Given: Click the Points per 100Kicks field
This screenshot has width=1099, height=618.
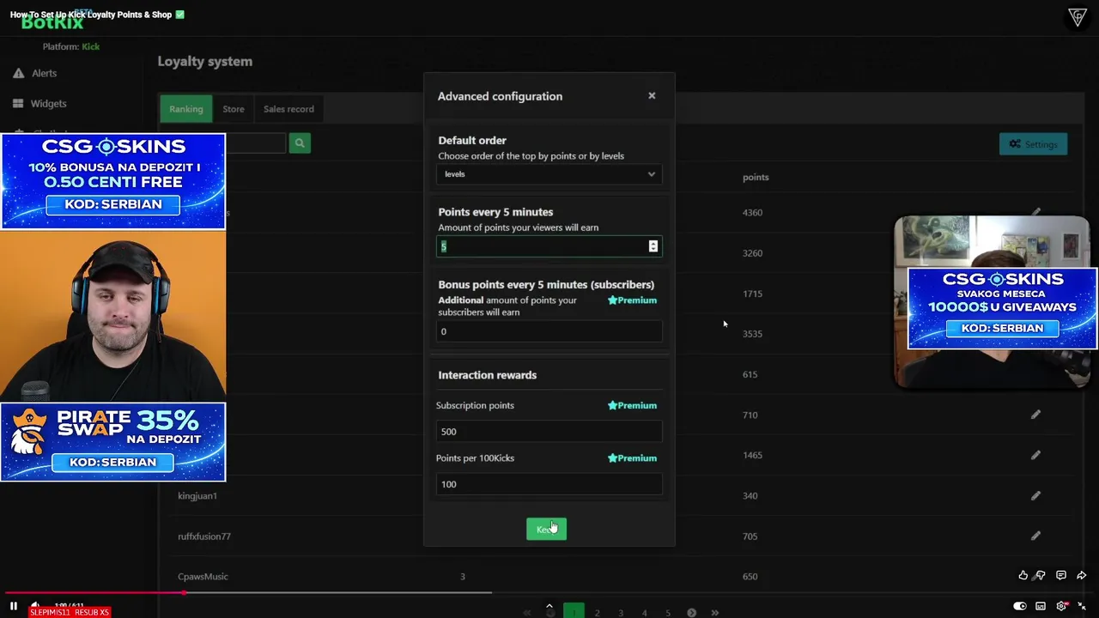Looking at the screenshot, I should [x=549, y=484].
